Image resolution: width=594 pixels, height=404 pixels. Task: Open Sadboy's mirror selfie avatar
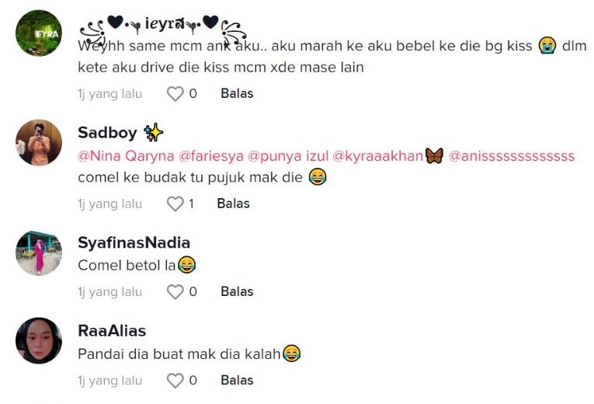(x=39, y=143)
